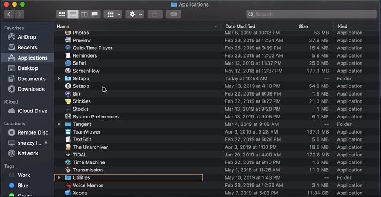The height and width of the screenshot is (197, 381).
Task: Select the TeamViewer app icon
Action: (68, 132)
